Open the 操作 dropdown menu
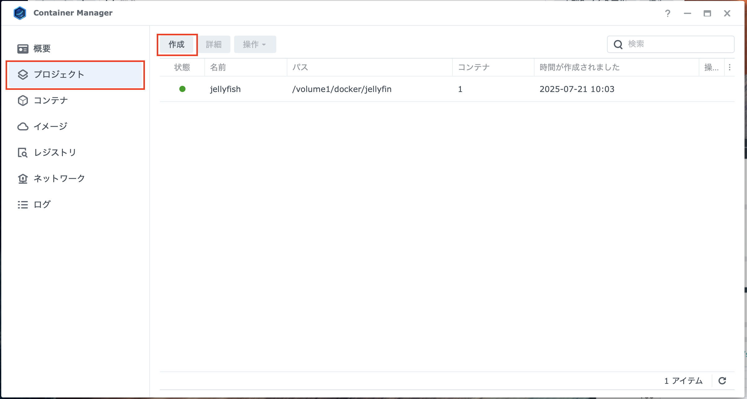 pos(254,44)
